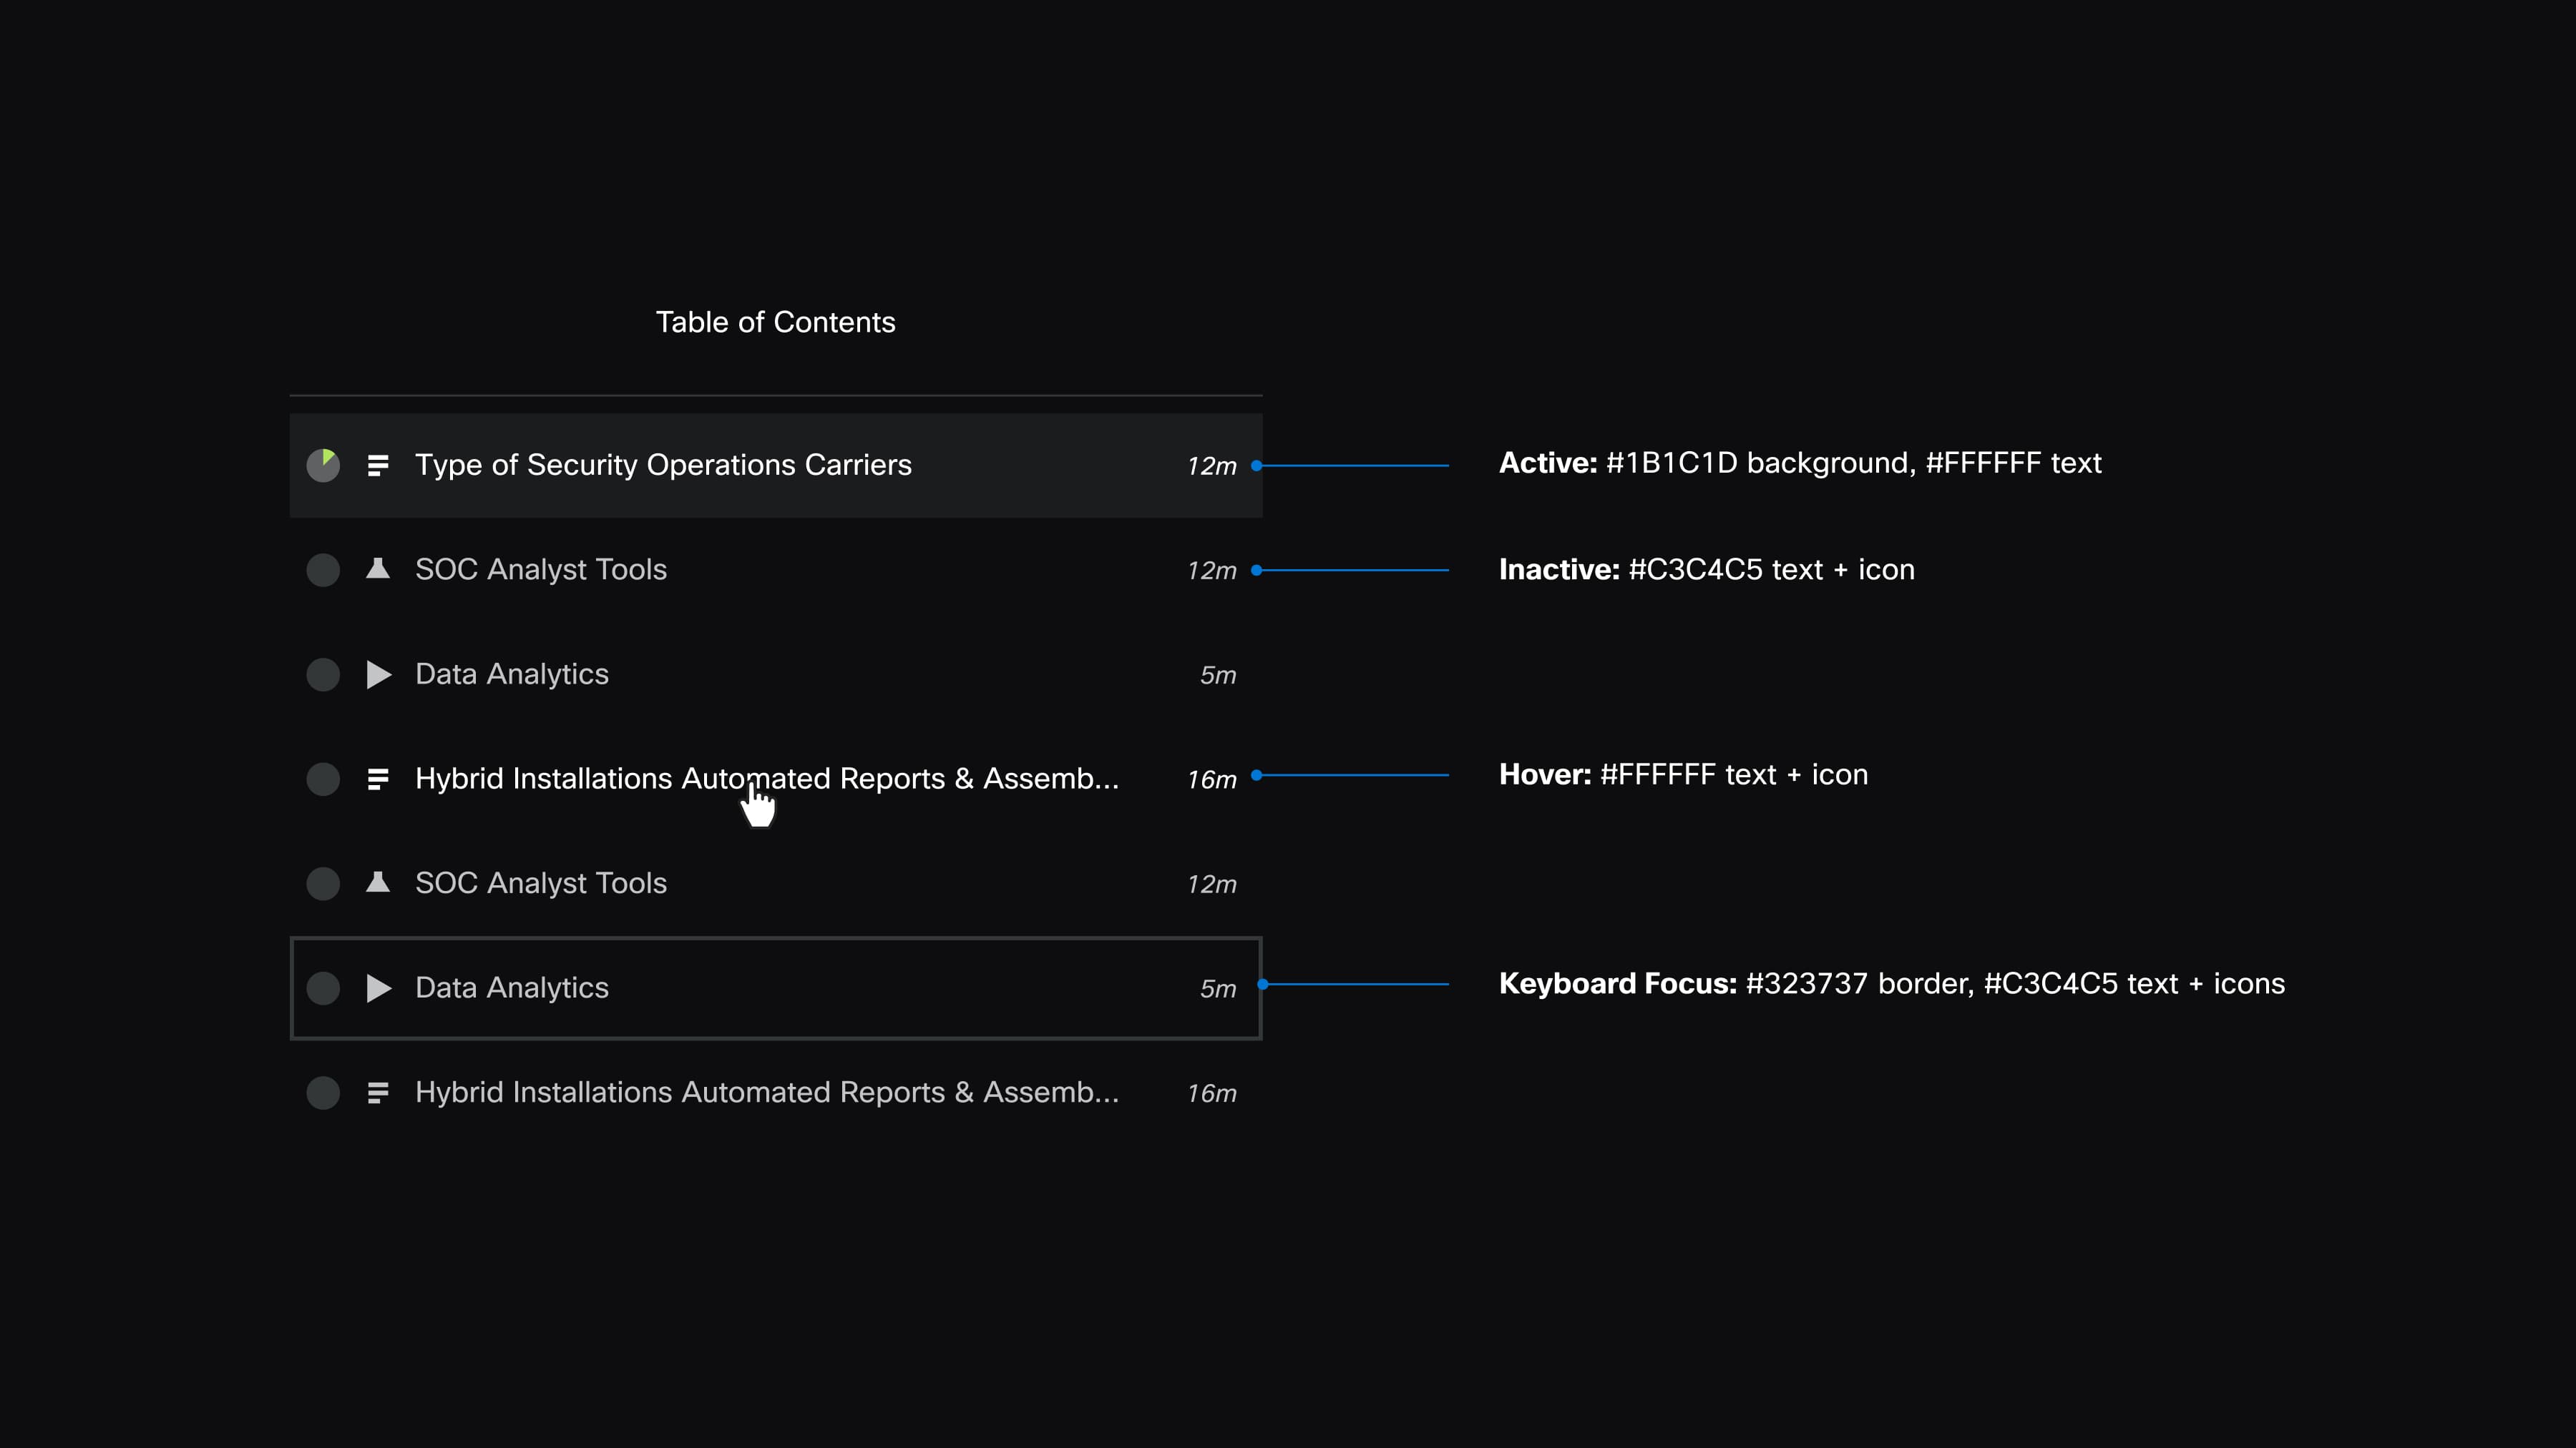
Task: Click the flask icon of SOC Analyst Tools under the active row
Action: pyautogui.click(x=377, y=568)
